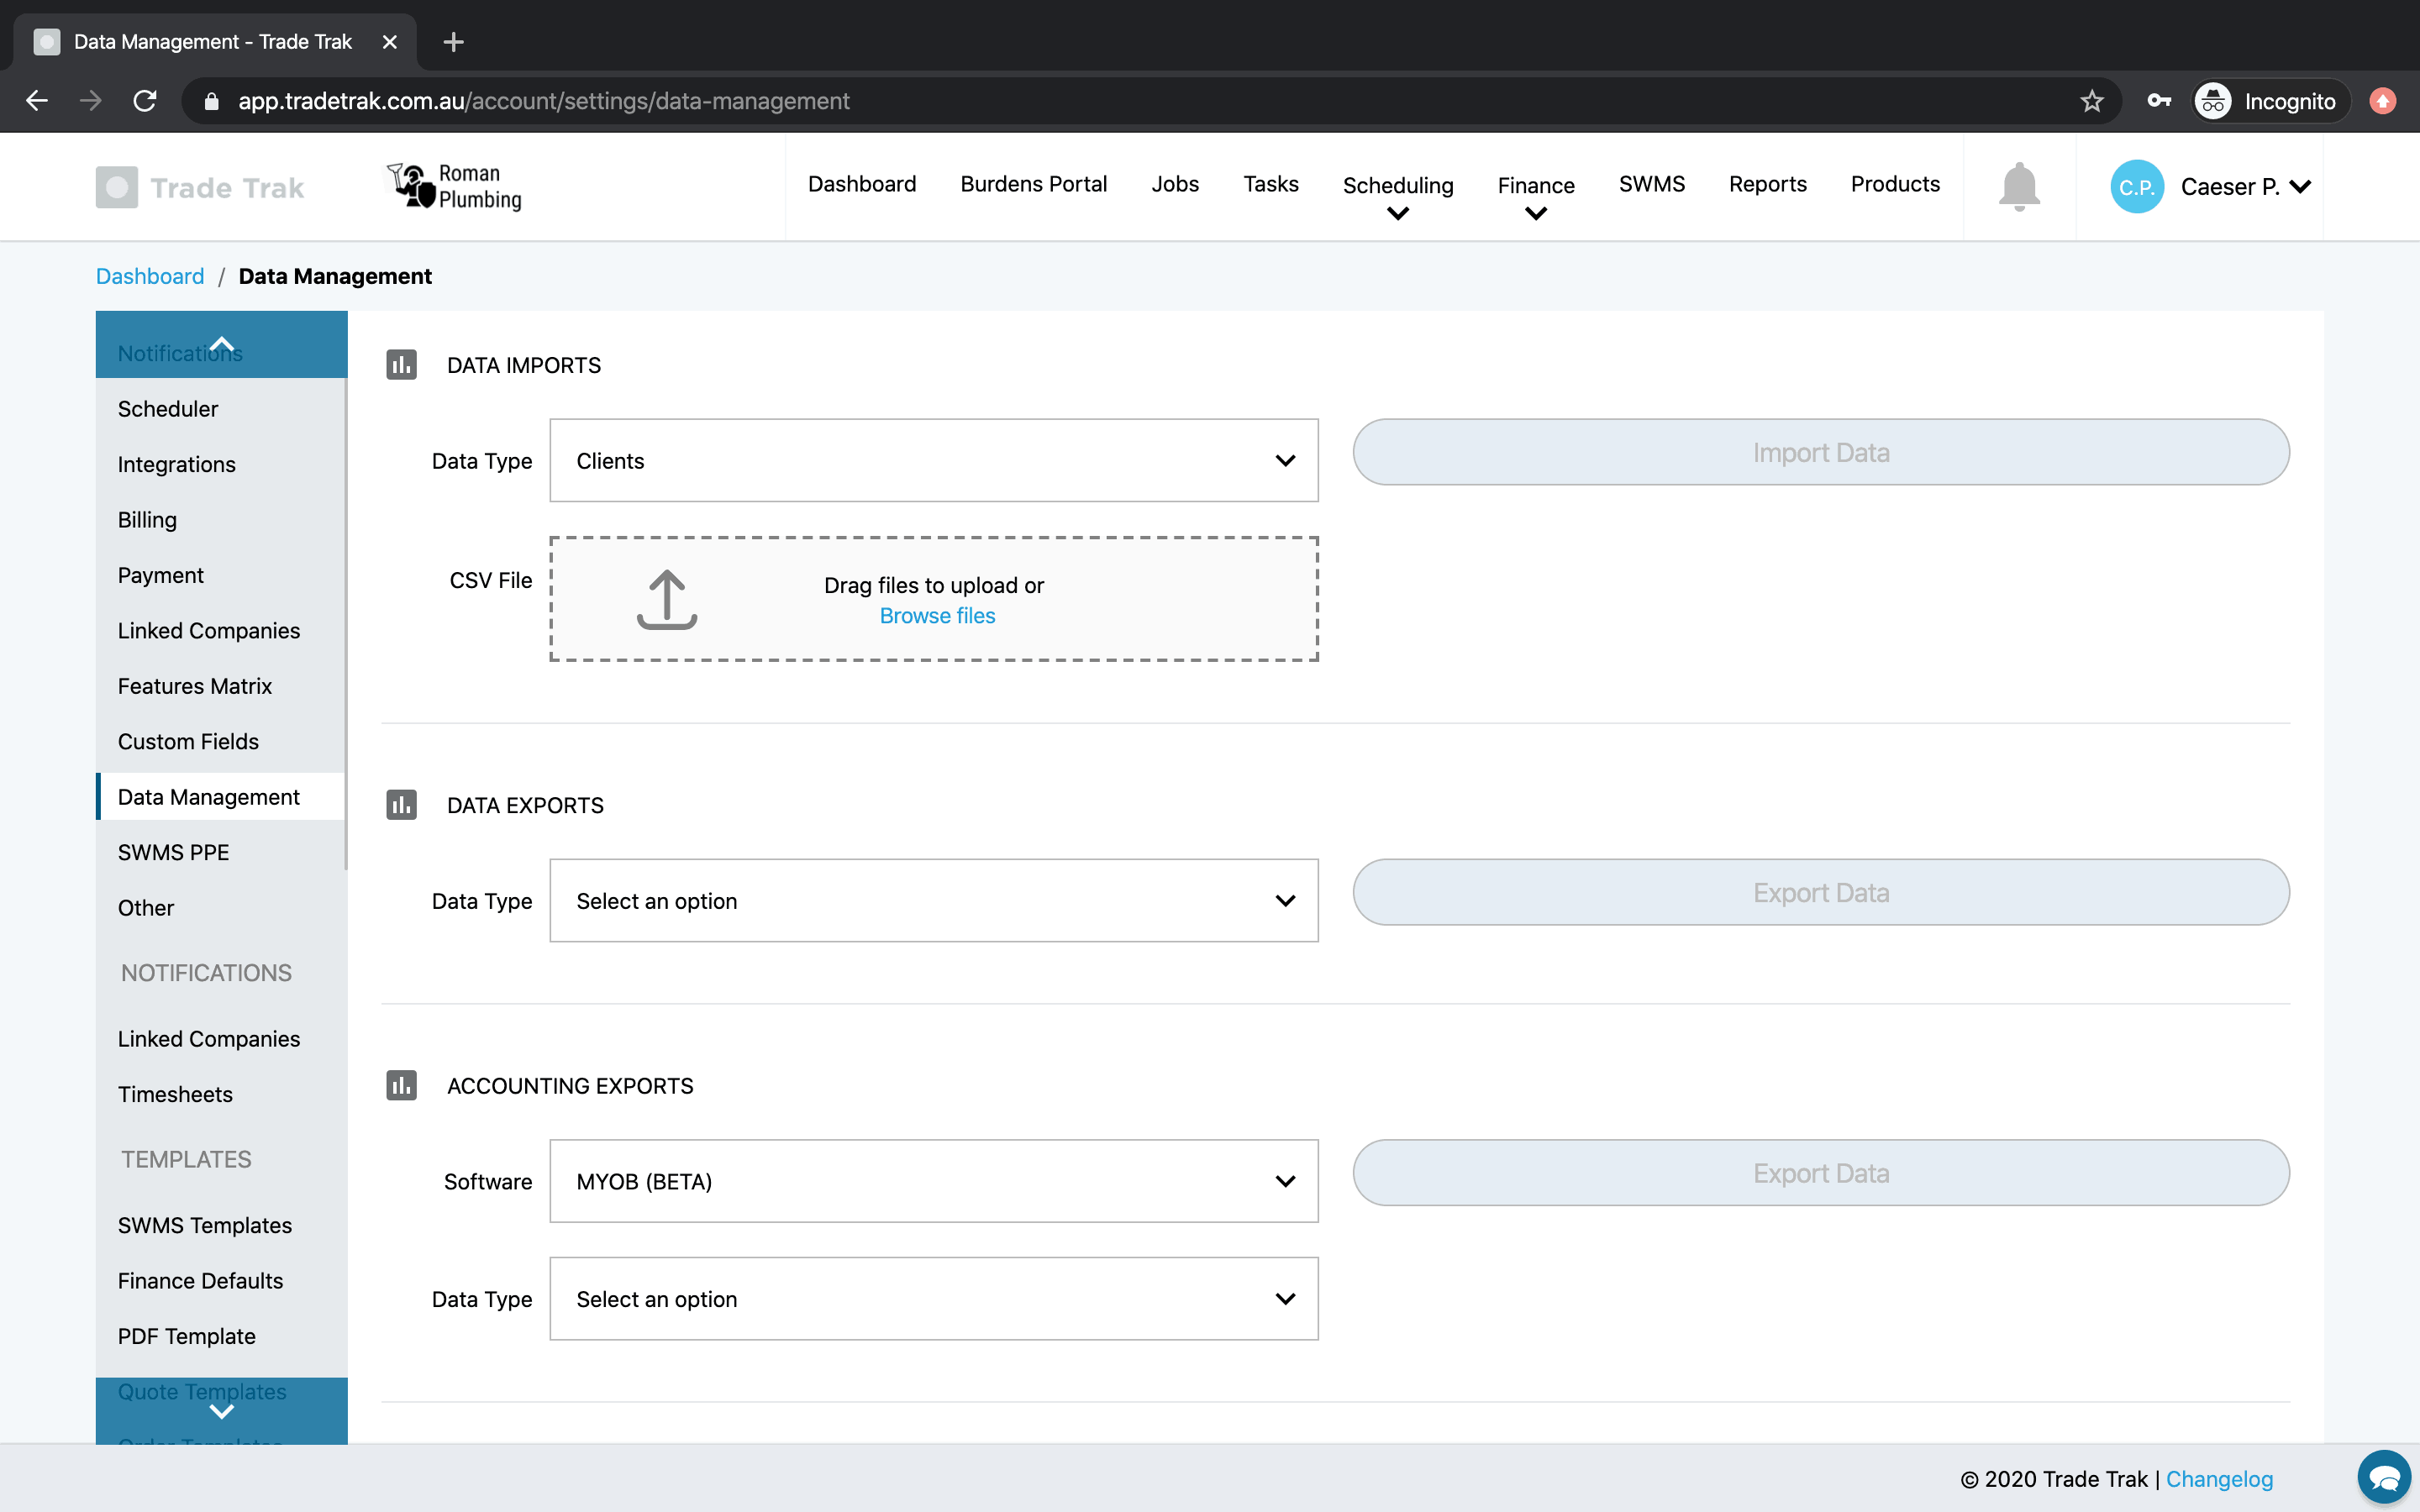This screenshot has height=1512, width=2420.
Task: Click the C.P. user avatar
Action: click(x=2137, y=187)
